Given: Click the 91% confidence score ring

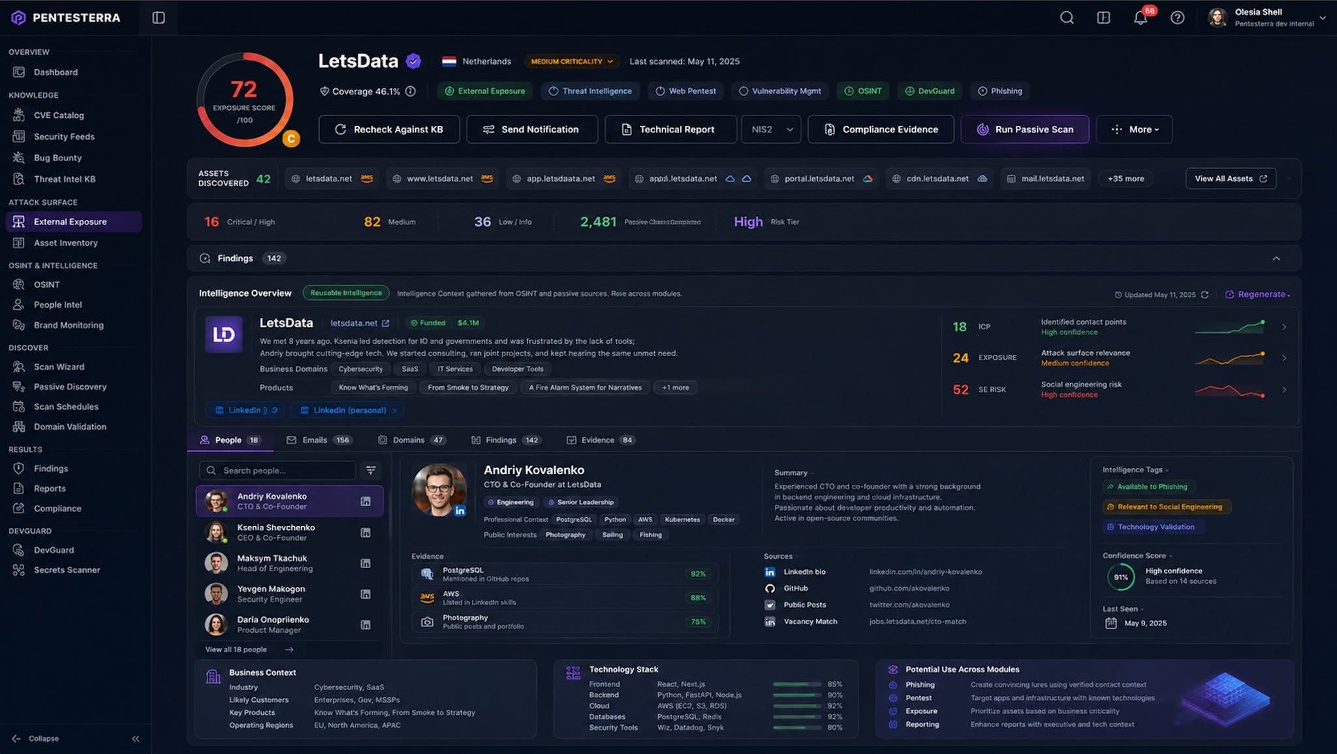Looking at the screenshot, I should click(1120, 577).
